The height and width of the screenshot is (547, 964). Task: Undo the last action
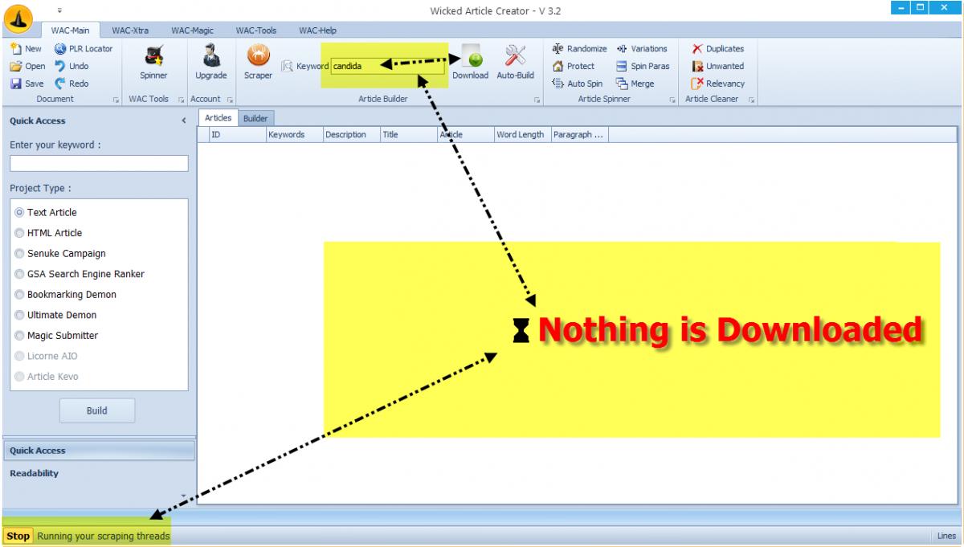point(71,66)
